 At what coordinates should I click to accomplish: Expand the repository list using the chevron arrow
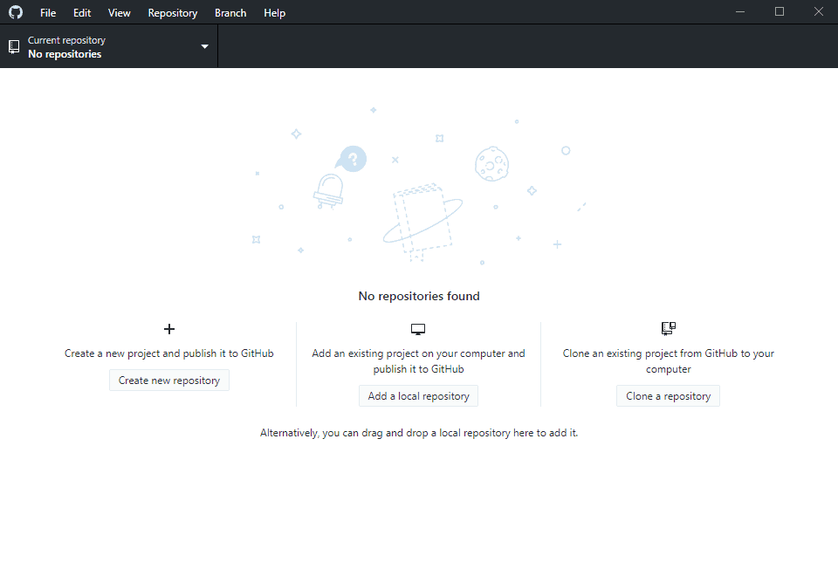click(203, 46)
